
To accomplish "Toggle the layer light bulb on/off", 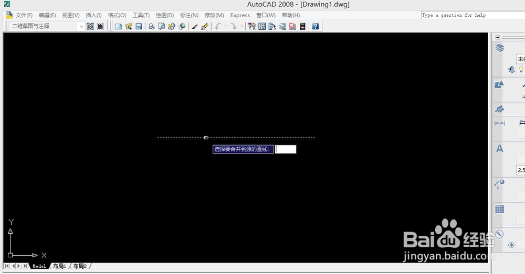I will (x=521, y=70).
